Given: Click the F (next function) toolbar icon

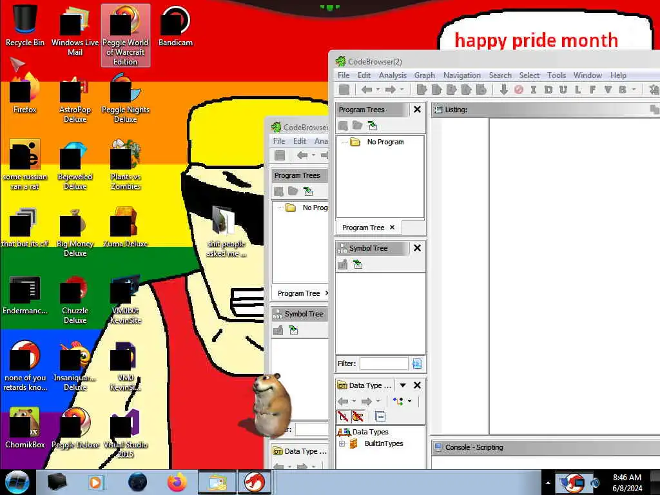Looking at the screenshot, I should 593,90.
